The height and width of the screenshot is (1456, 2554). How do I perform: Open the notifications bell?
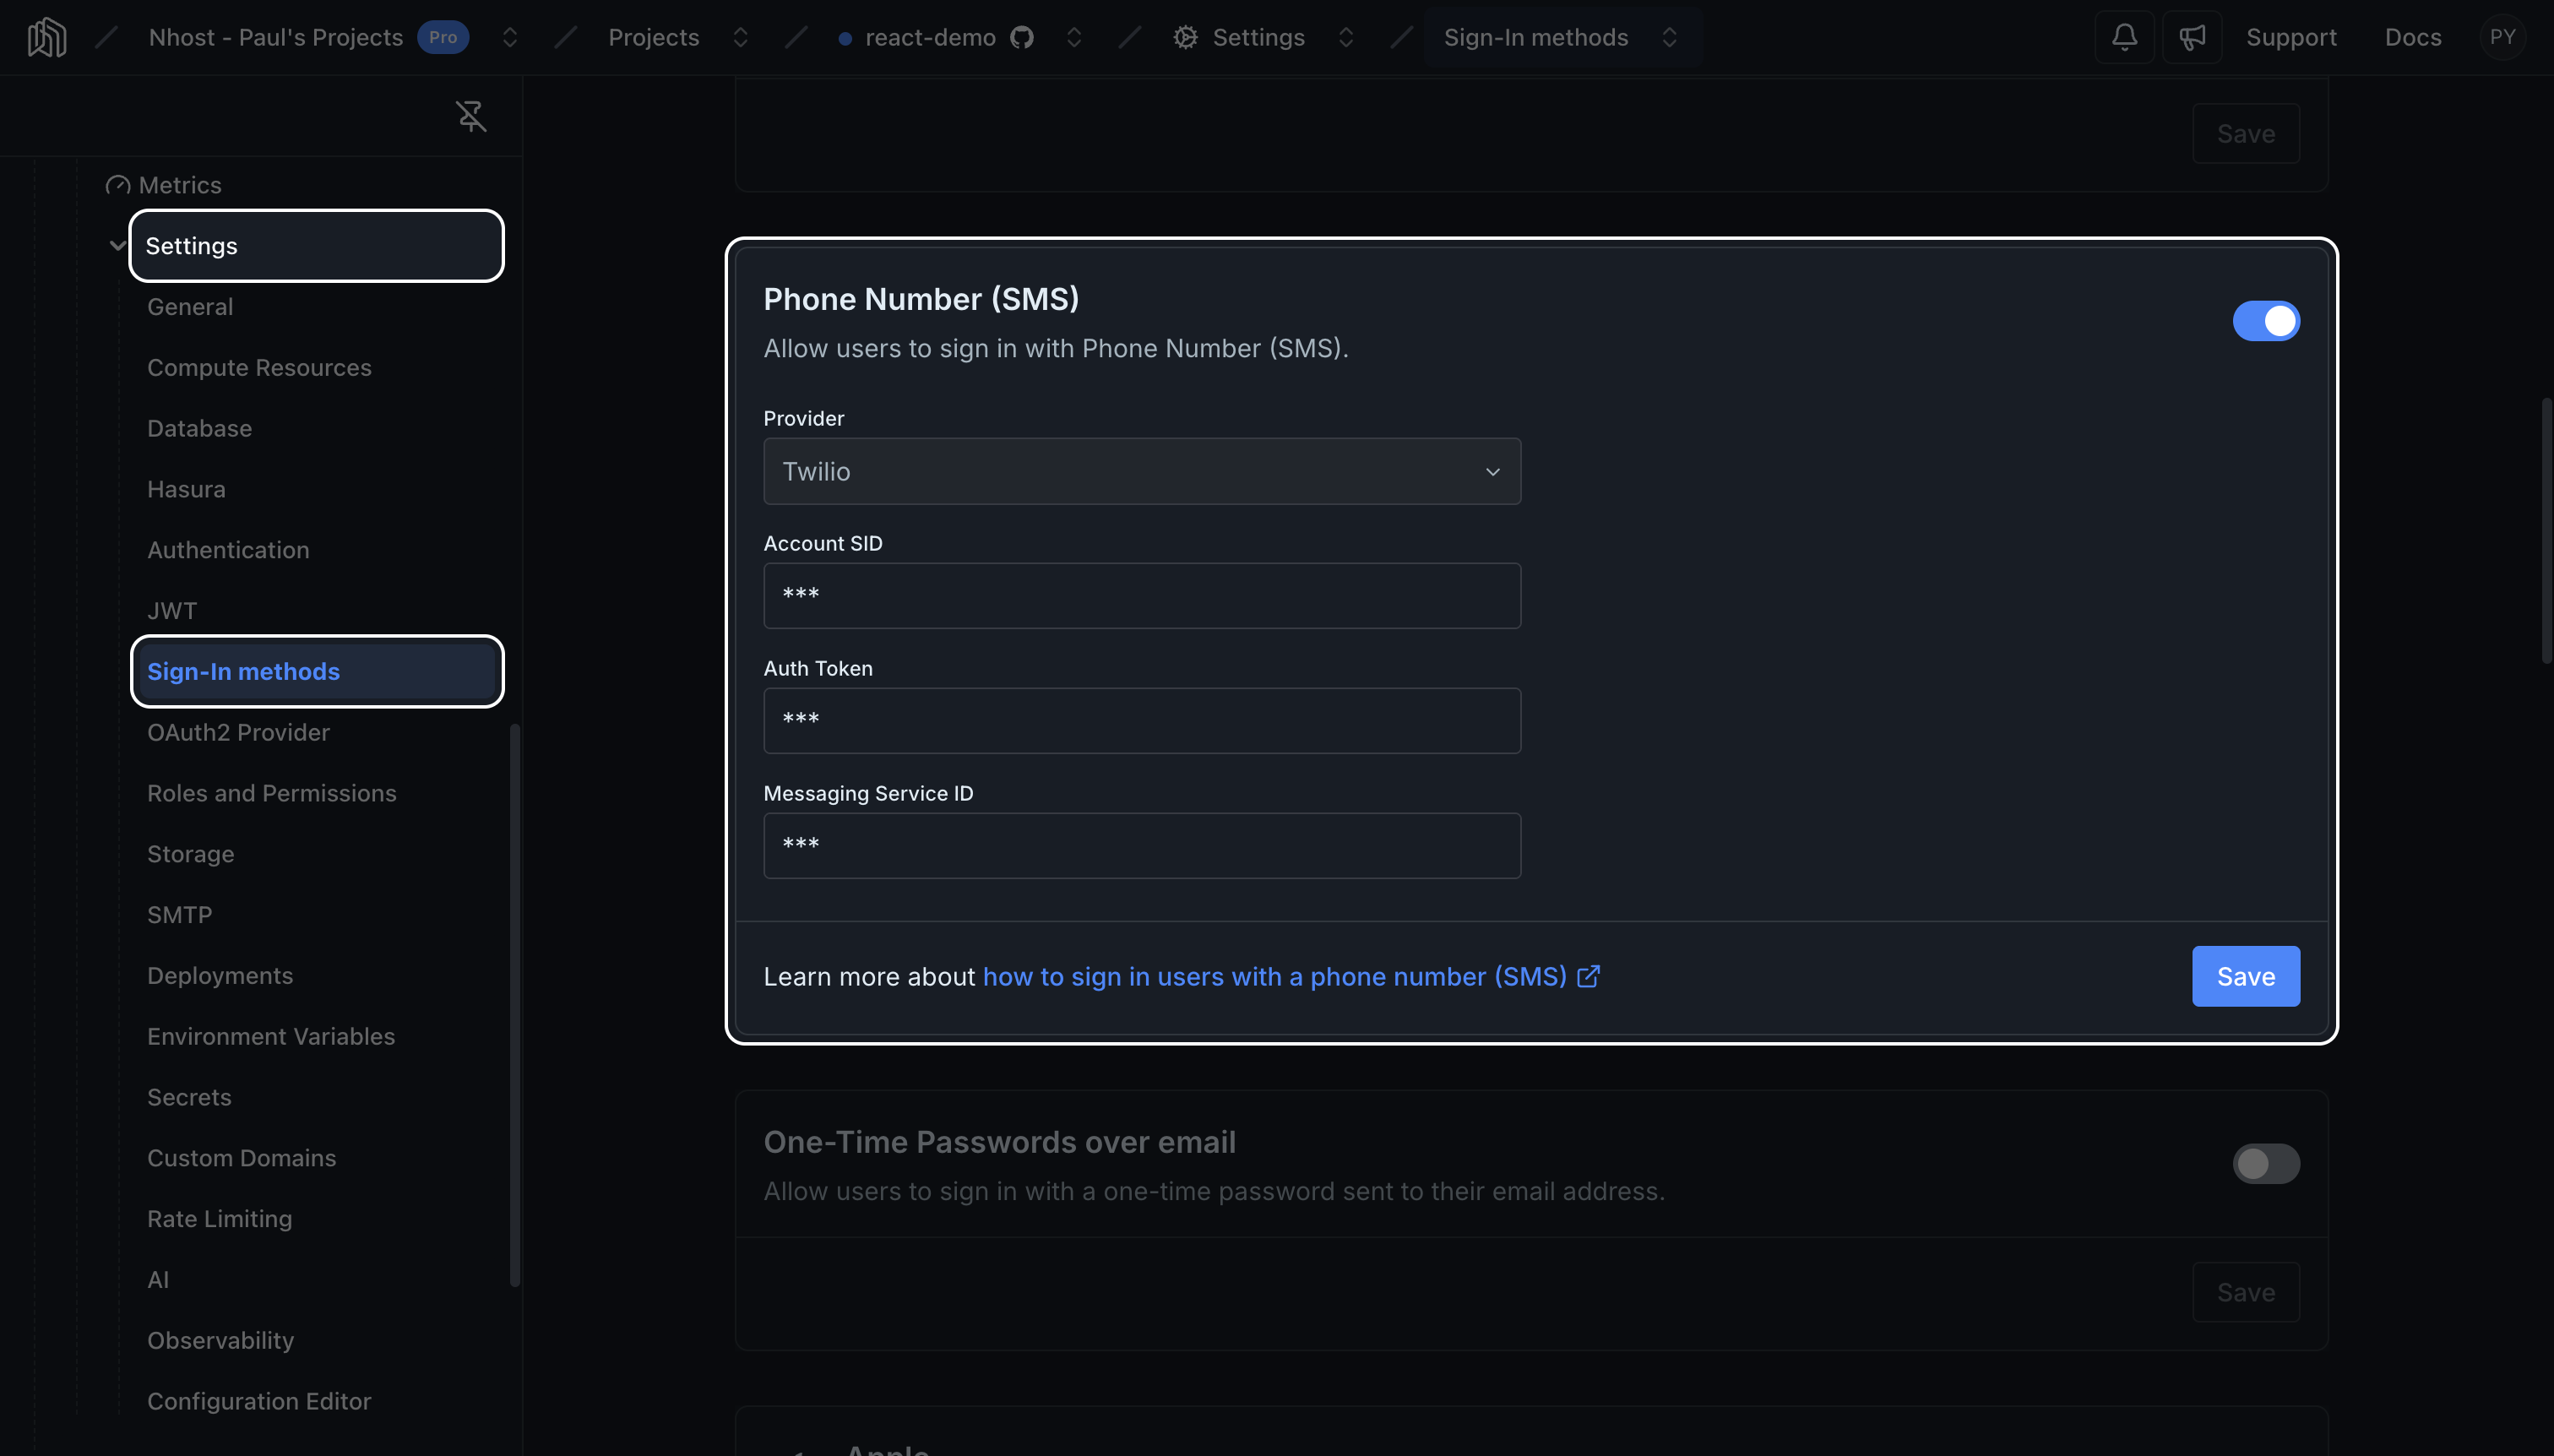click(2124, 37)
